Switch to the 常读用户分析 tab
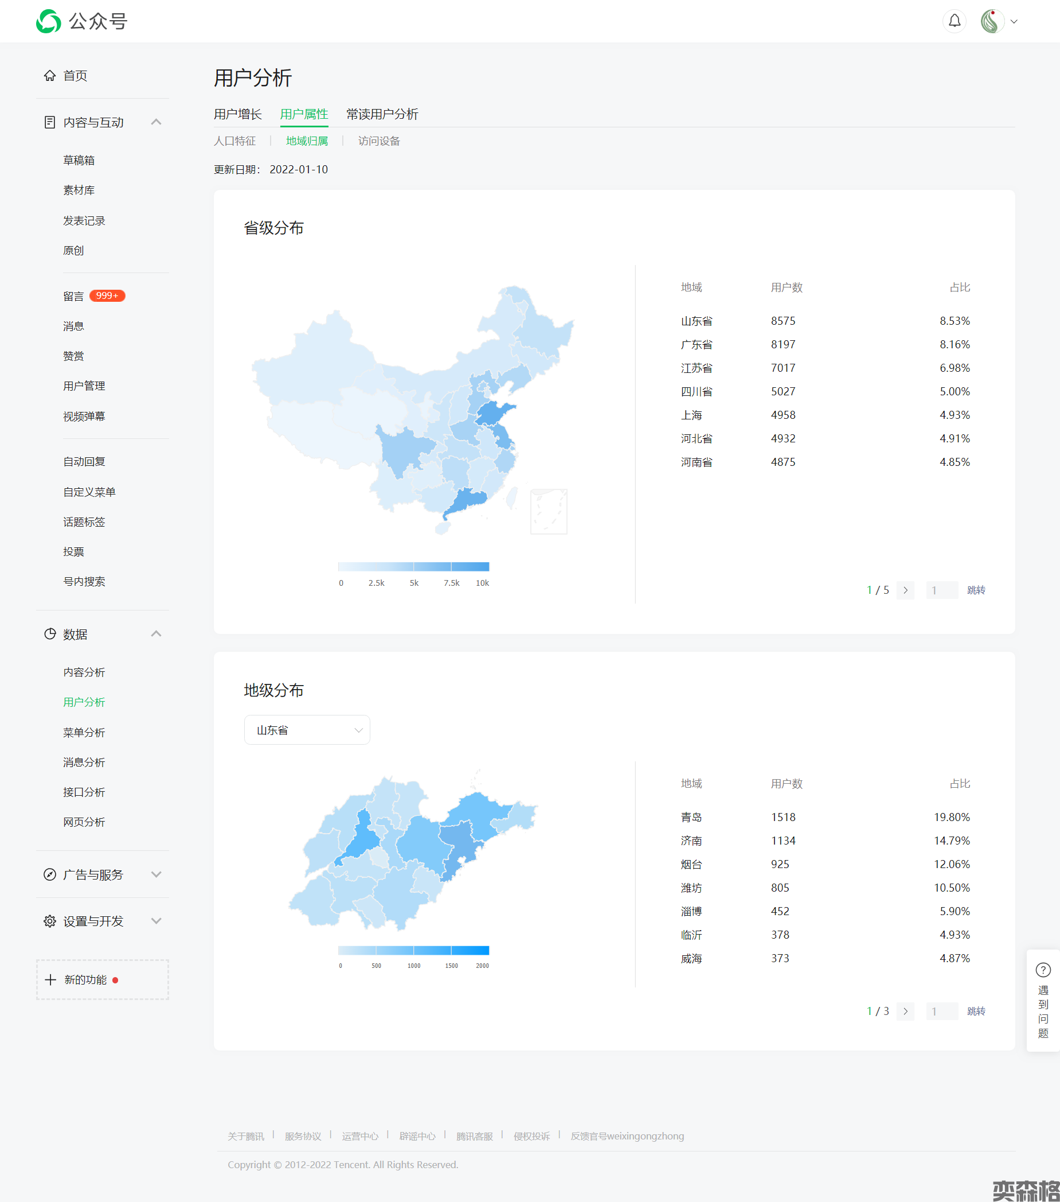 pos(382,114)
